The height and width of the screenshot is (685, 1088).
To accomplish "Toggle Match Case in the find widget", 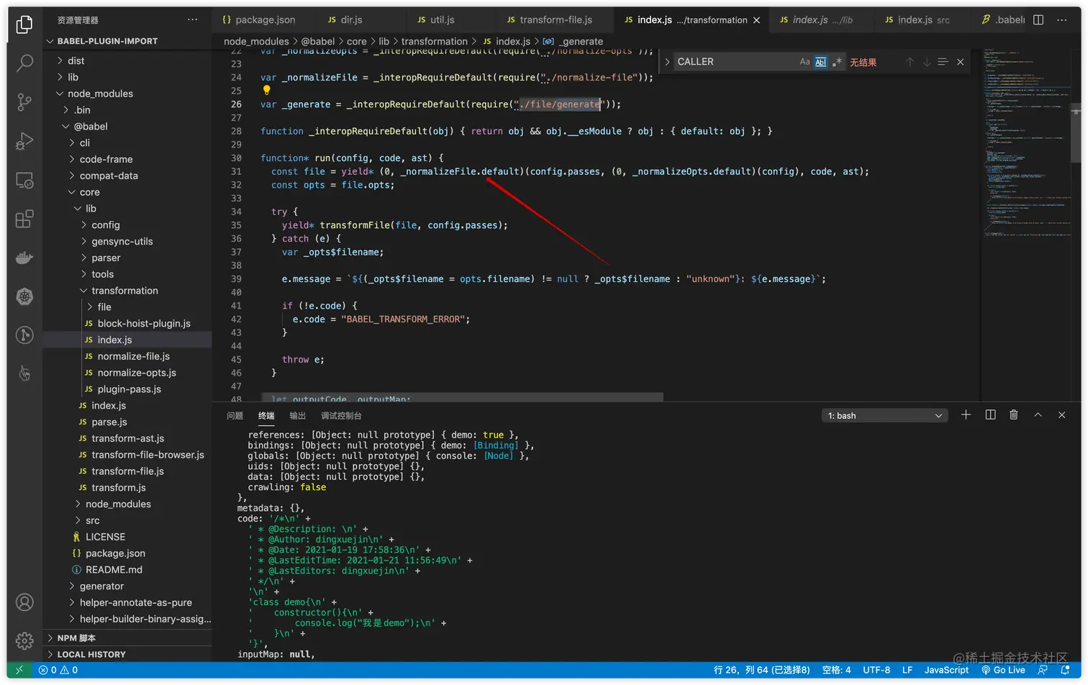I will [804, 62].
